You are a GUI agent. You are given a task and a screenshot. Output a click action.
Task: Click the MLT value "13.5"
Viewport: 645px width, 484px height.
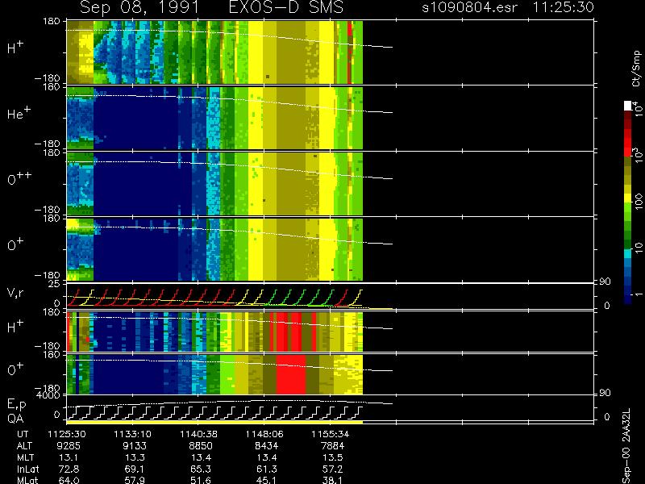332,457
